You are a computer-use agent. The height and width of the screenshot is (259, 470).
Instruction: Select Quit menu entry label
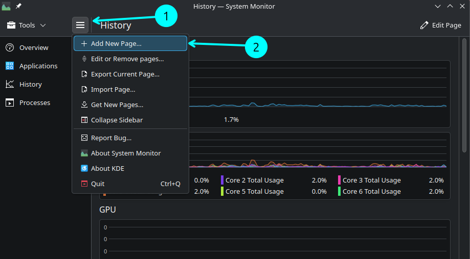(98, 184)
